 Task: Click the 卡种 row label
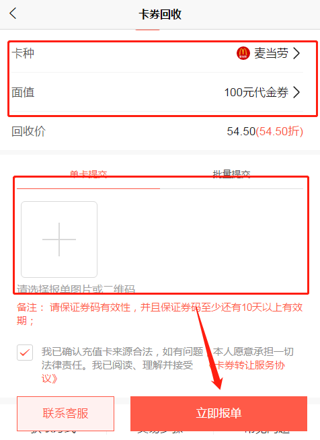(23, 53)
